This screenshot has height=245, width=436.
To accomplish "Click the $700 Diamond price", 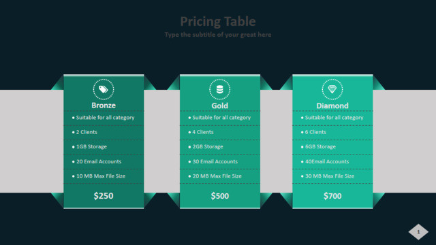I will [x=332, y=196].
